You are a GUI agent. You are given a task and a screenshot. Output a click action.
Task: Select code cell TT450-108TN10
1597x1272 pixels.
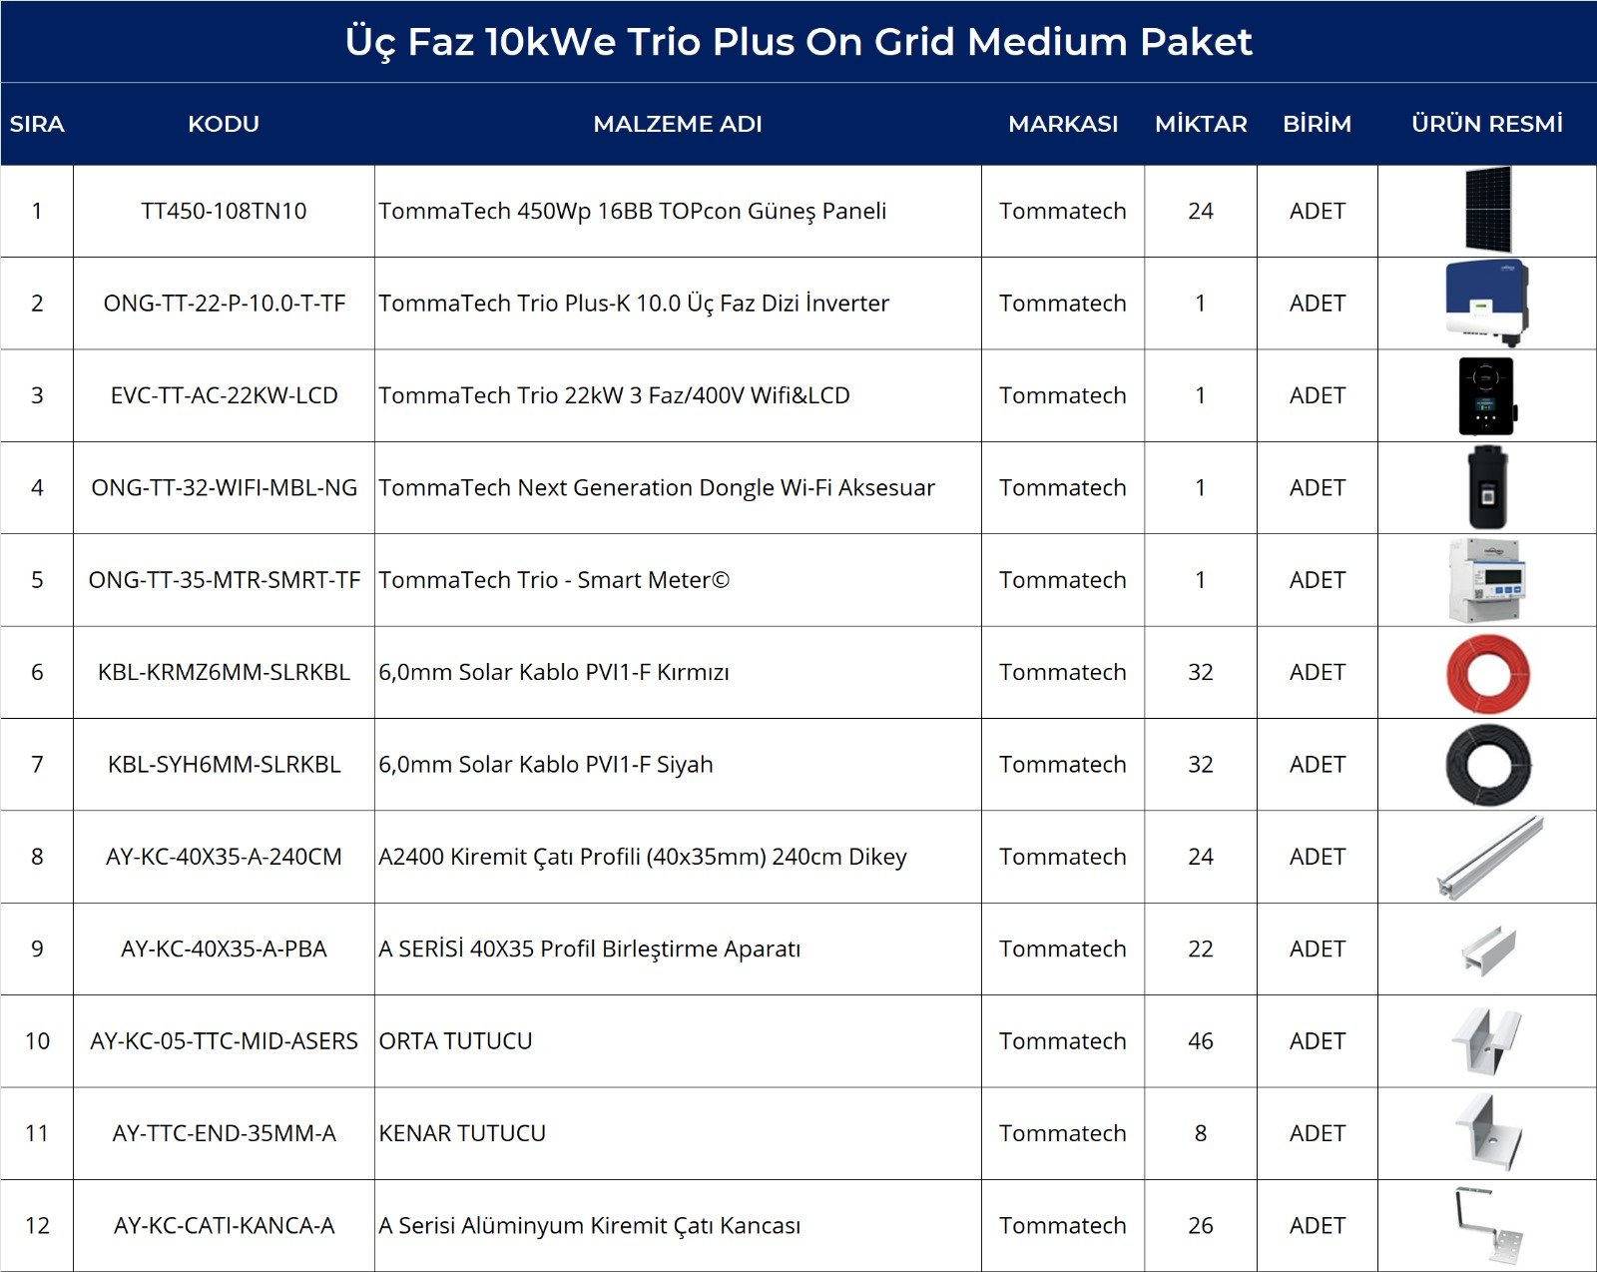click(x=224, y=211)
